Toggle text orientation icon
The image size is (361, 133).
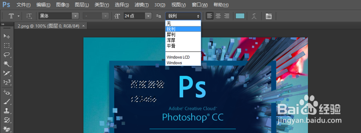pyautogui.click(x=29, y=16)
